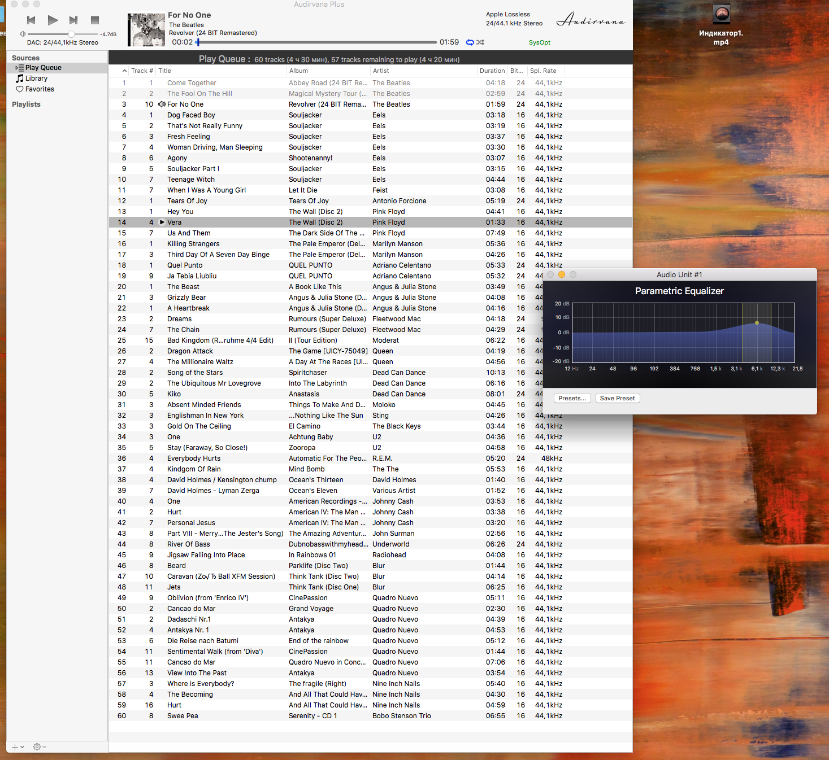Click the Library music note icon

(20, 78)
